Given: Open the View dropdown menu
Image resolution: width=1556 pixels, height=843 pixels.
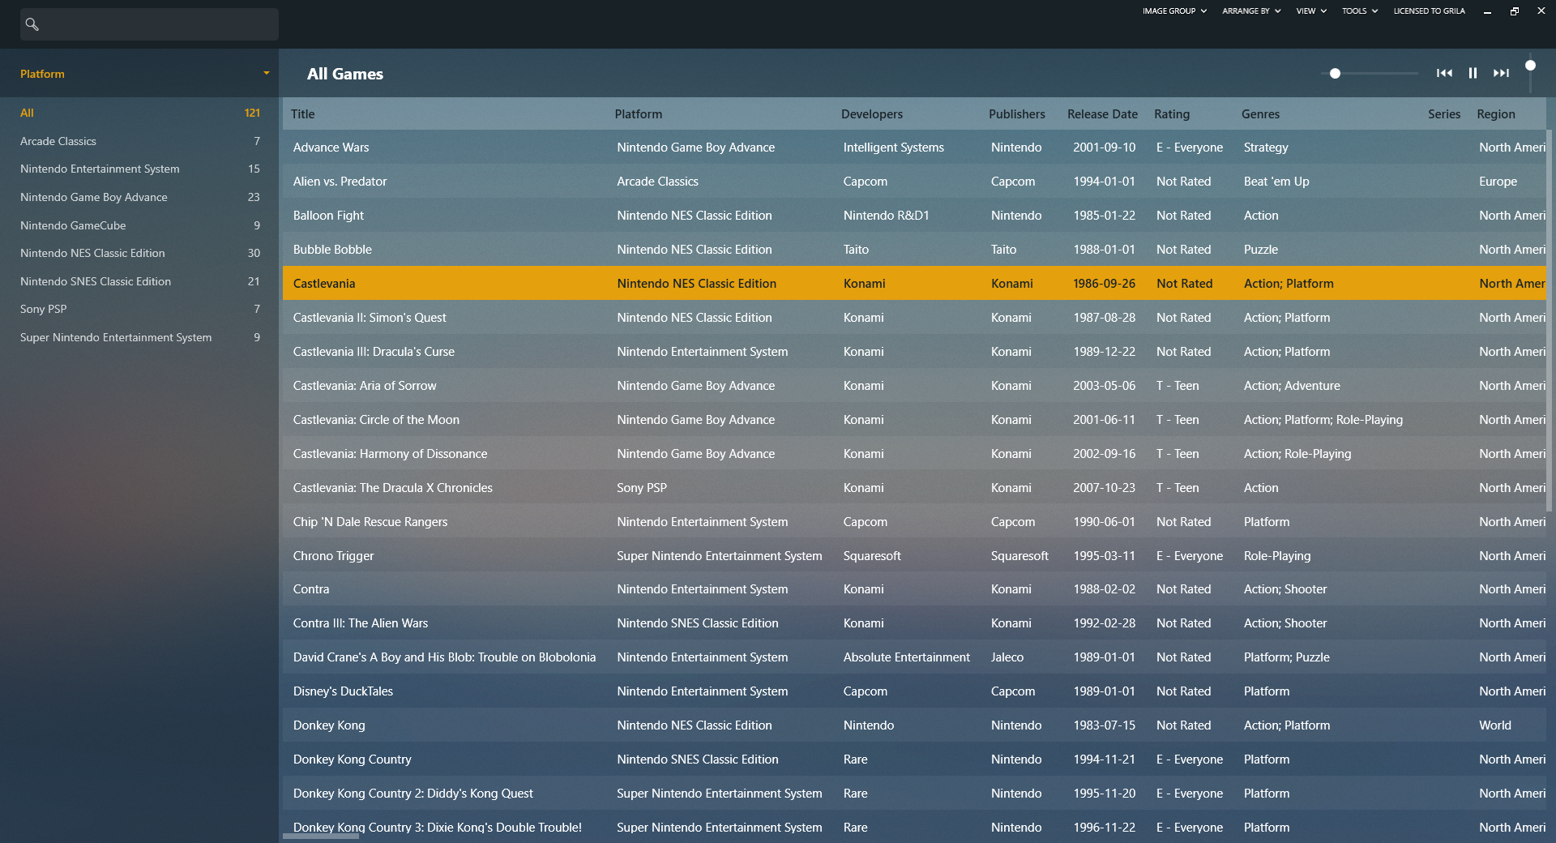Looking at the screenshot, I should click(x=1311, y=11).
